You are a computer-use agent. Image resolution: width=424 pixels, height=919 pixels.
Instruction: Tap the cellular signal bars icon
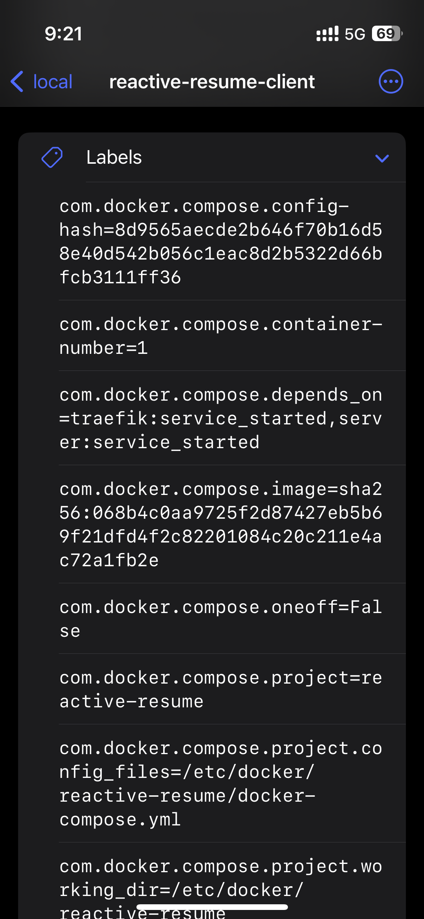tap(326, 34)
